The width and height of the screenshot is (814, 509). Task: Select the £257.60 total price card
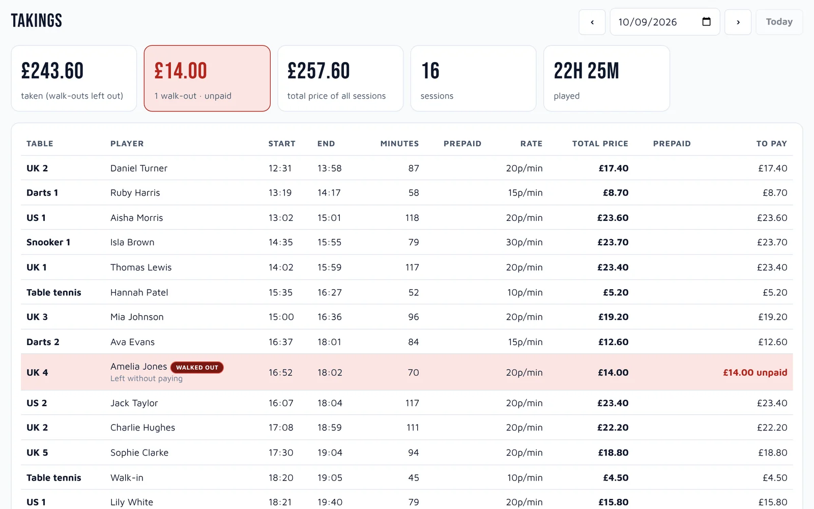click(x=340, y=78)
